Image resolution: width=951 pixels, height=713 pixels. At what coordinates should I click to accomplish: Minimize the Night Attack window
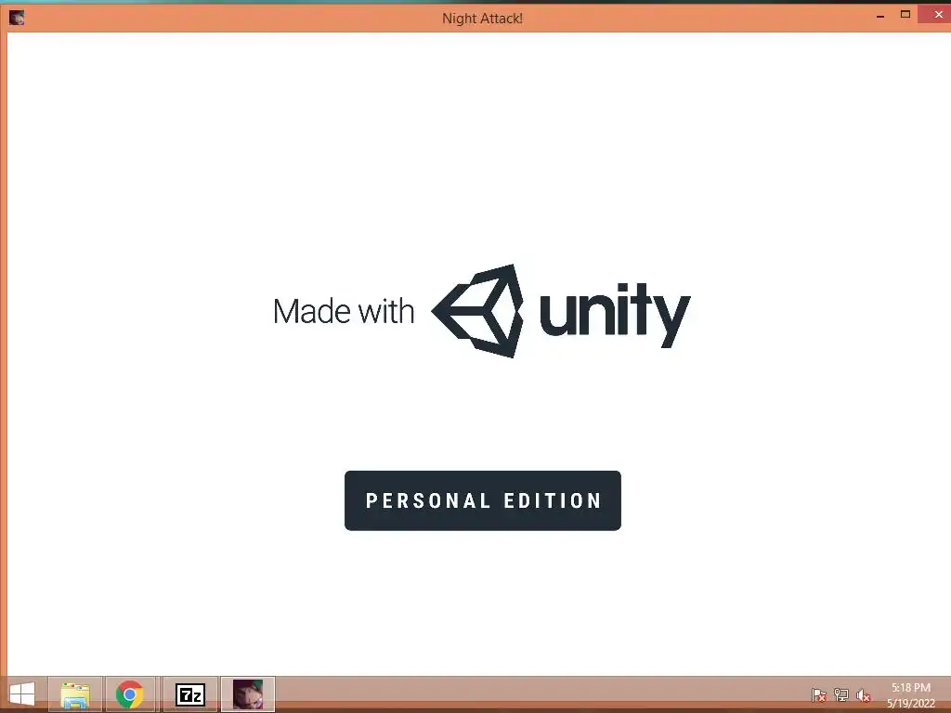880,15
